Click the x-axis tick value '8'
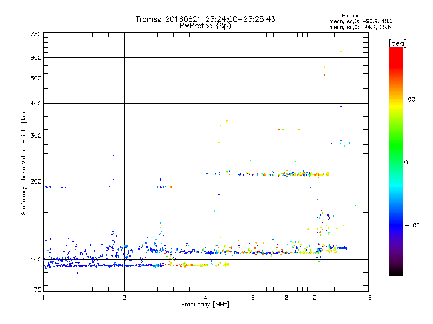Image resolution: width=433 pixels, height=324 pixels. (x=287, y=298)
